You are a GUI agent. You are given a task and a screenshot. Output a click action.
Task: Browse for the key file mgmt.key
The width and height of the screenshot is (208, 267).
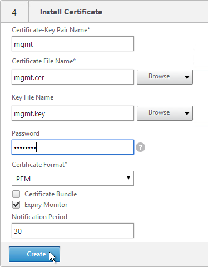[159, 113]
